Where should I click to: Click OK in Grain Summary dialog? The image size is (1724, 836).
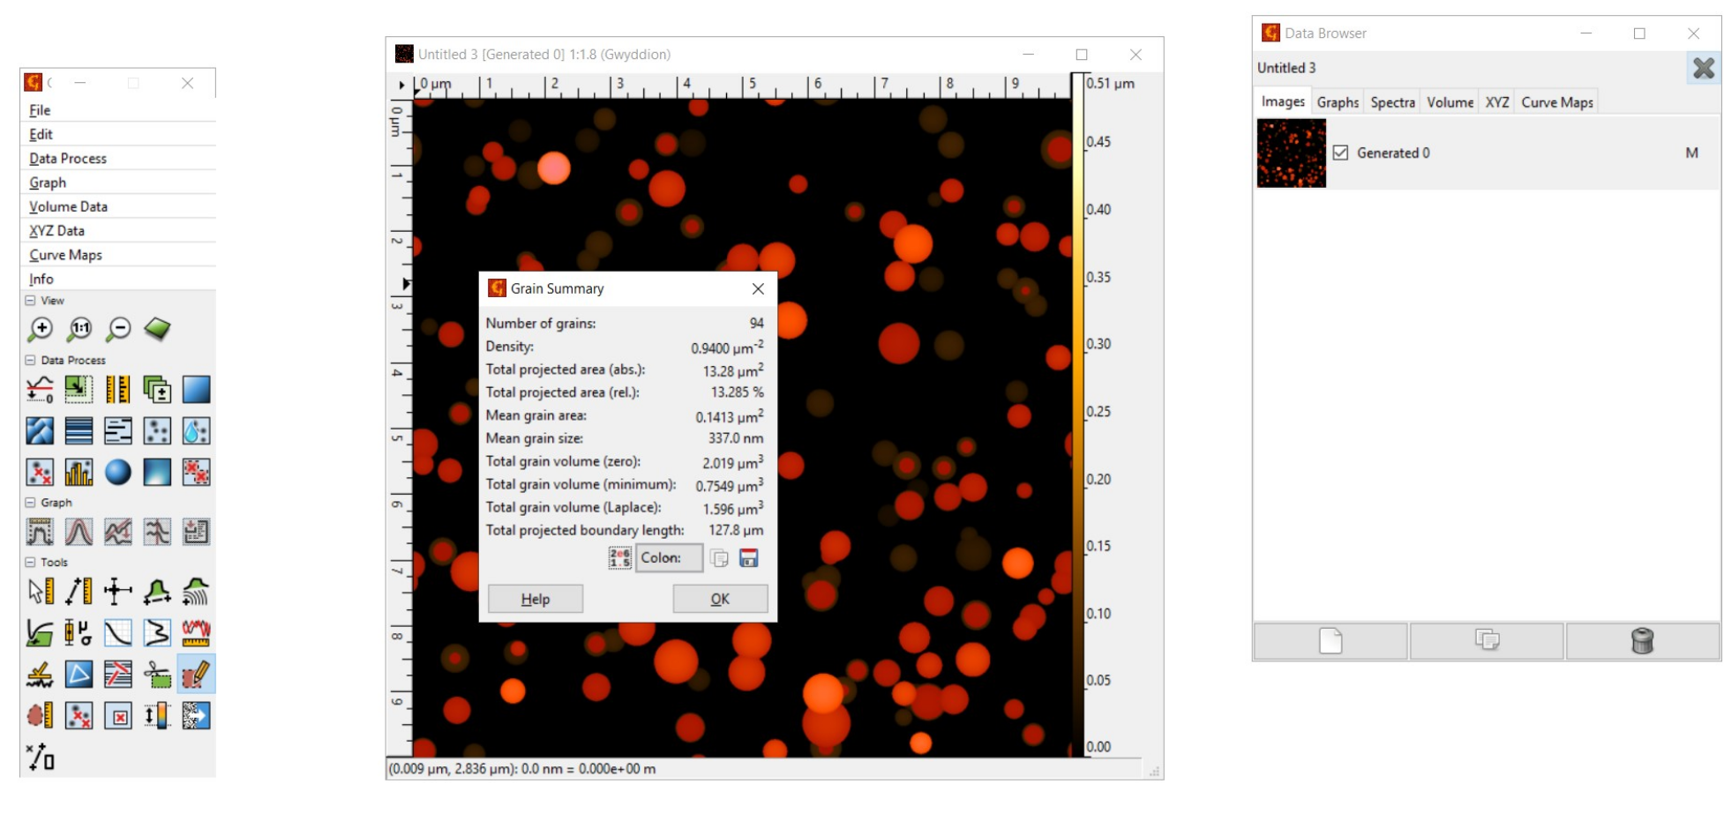click(x=720, y=599)
